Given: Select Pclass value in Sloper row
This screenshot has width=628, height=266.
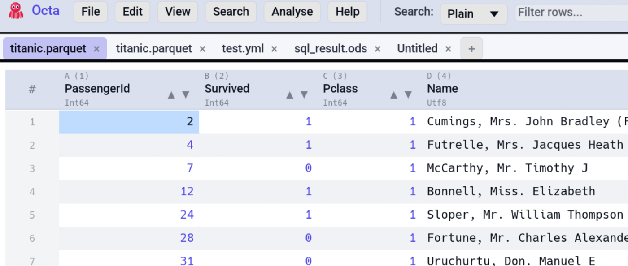Looking at the screenshot, I should click(x=370, y=215).
